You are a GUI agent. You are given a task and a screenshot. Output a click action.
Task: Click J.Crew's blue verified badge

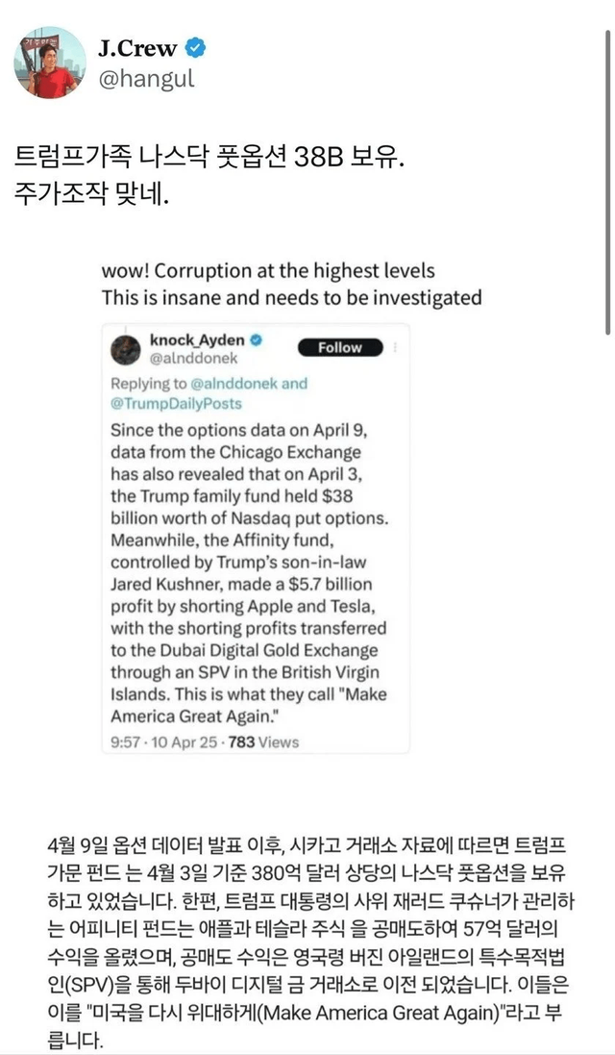(x=195, y=47)
